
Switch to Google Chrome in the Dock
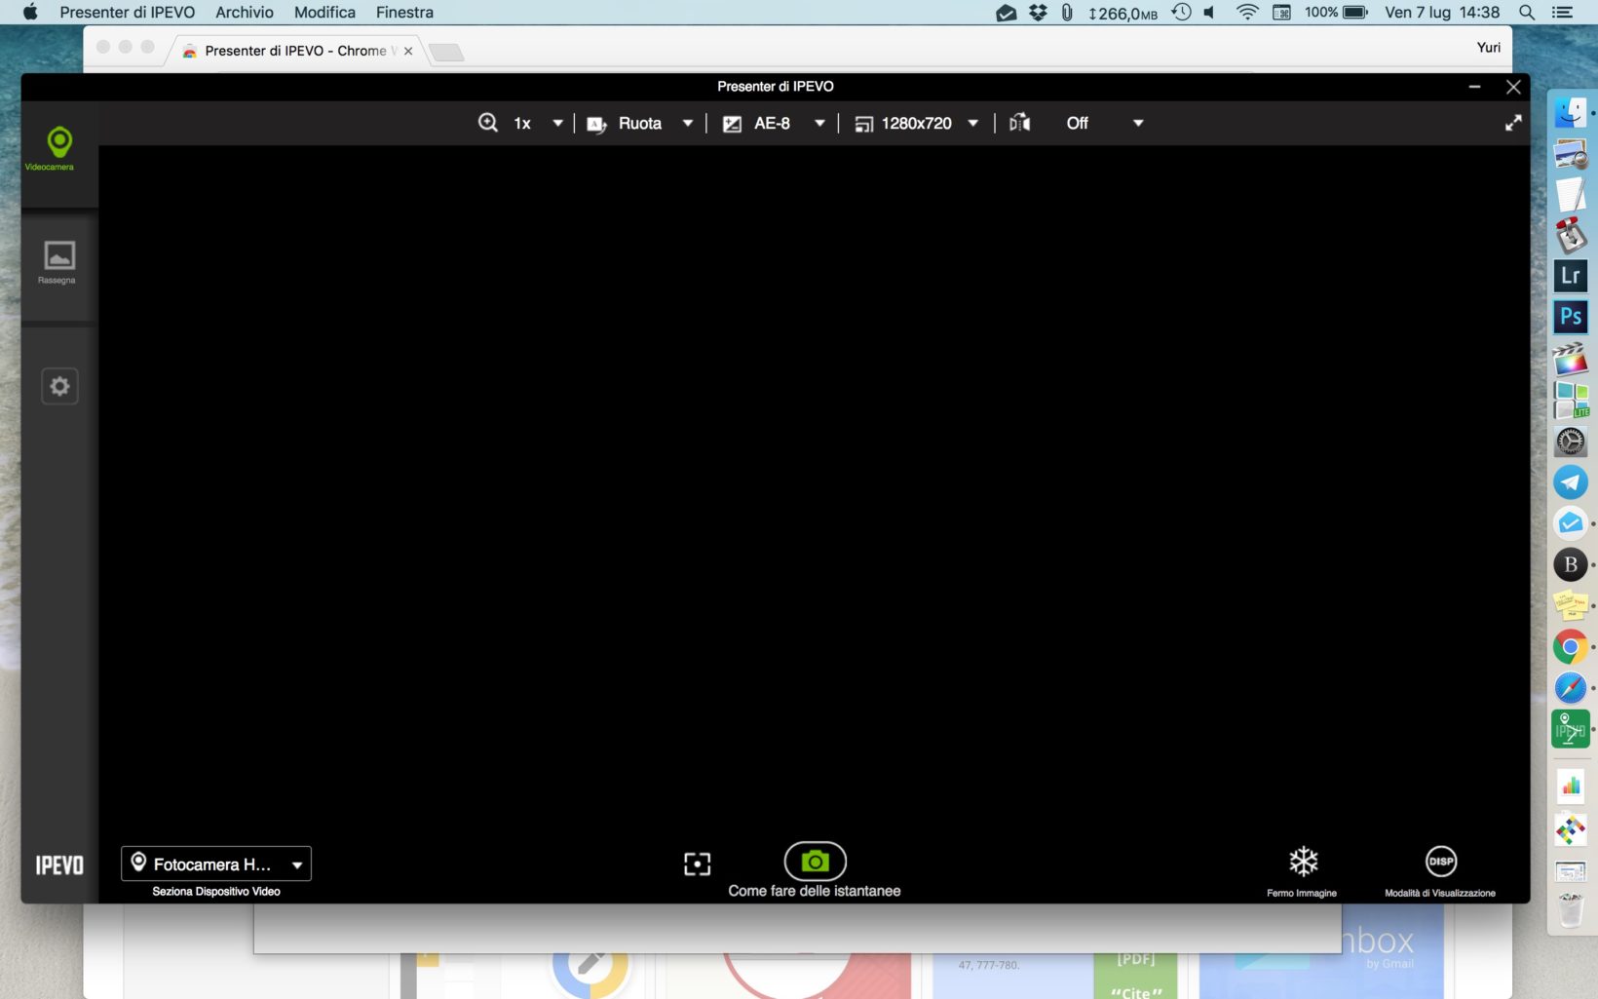1571,646
